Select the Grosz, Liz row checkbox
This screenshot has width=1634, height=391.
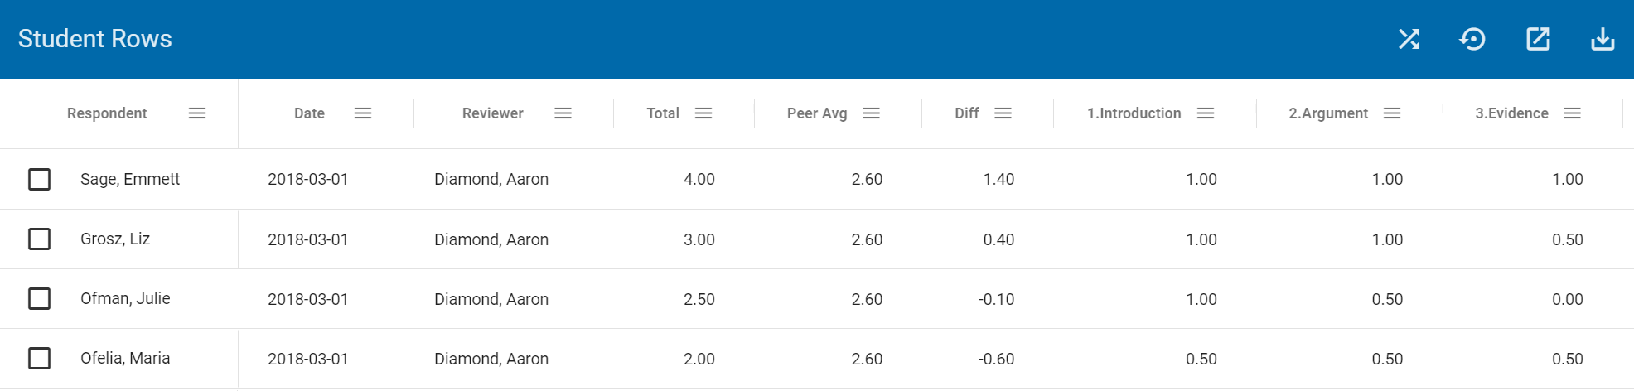(40, 239)
